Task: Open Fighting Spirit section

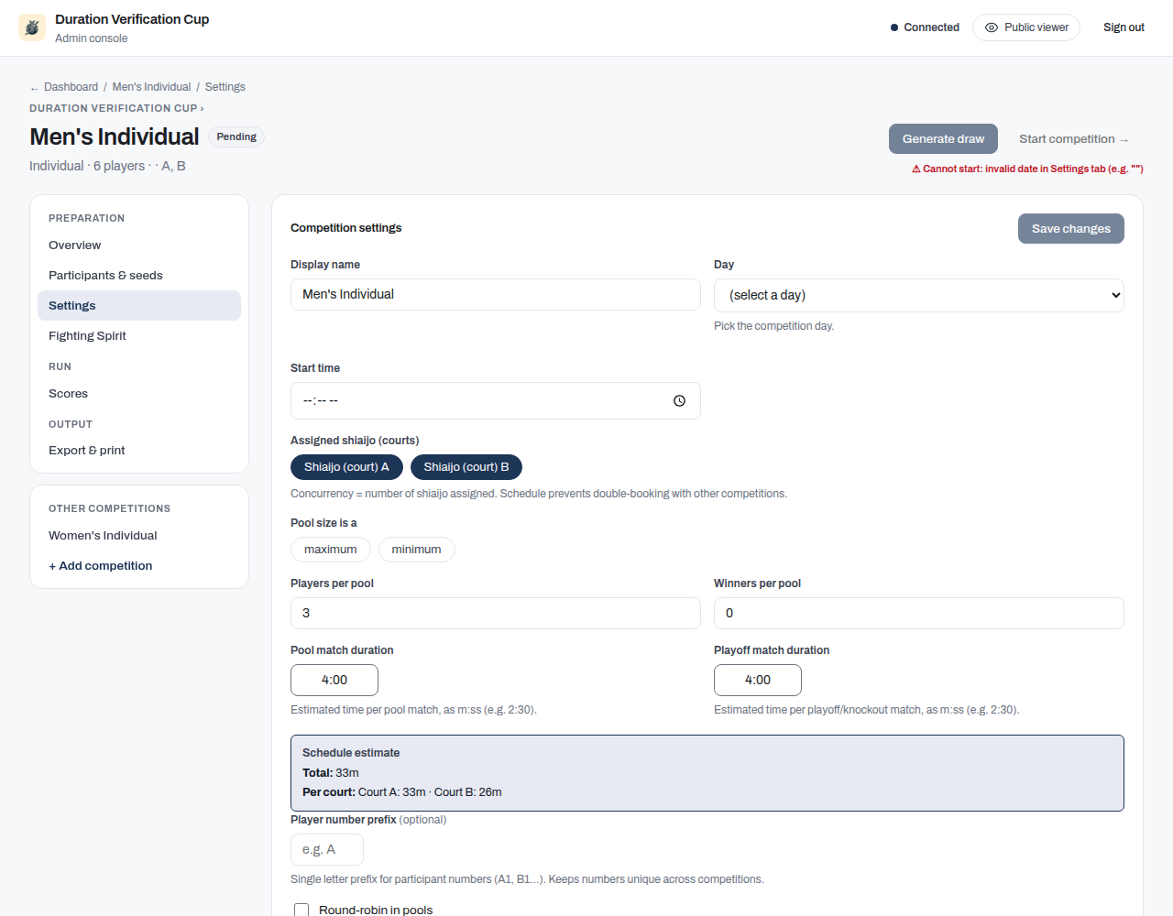Action: click(x=139, y=336)
